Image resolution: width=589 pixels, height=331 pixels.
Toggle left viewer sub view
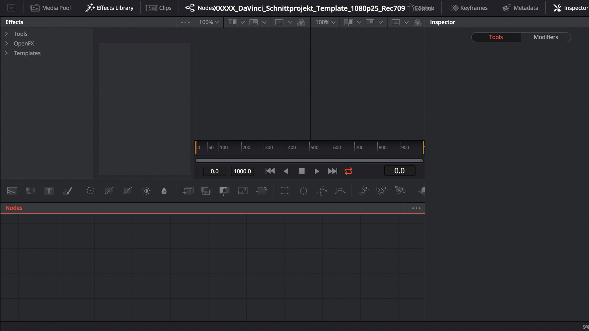point(253,22)
